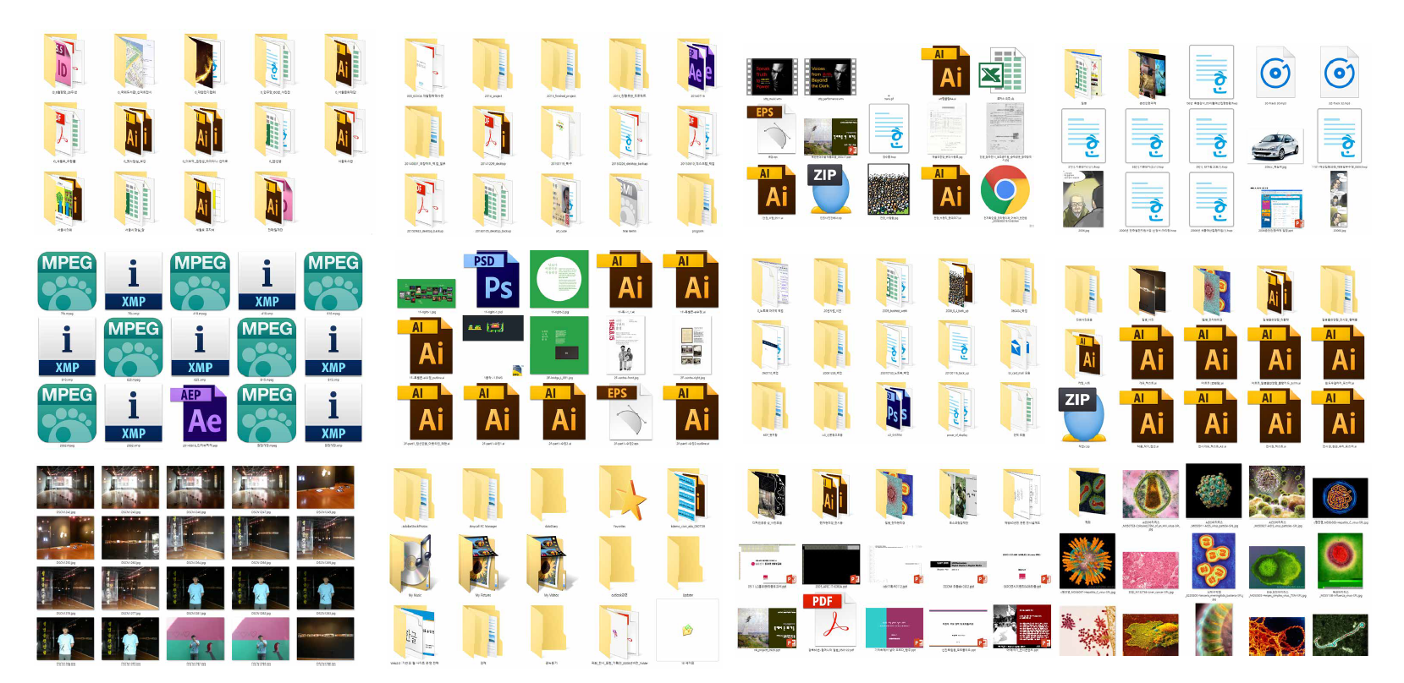1404x683 pixels.
Task: Select the silver car image thumbnail
Action: 1277,146
